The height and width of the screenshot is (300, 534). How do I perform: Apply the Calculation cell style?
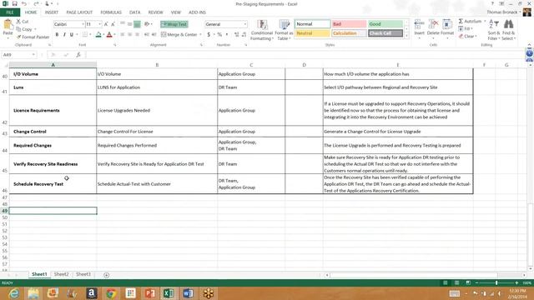pos(349,33)
